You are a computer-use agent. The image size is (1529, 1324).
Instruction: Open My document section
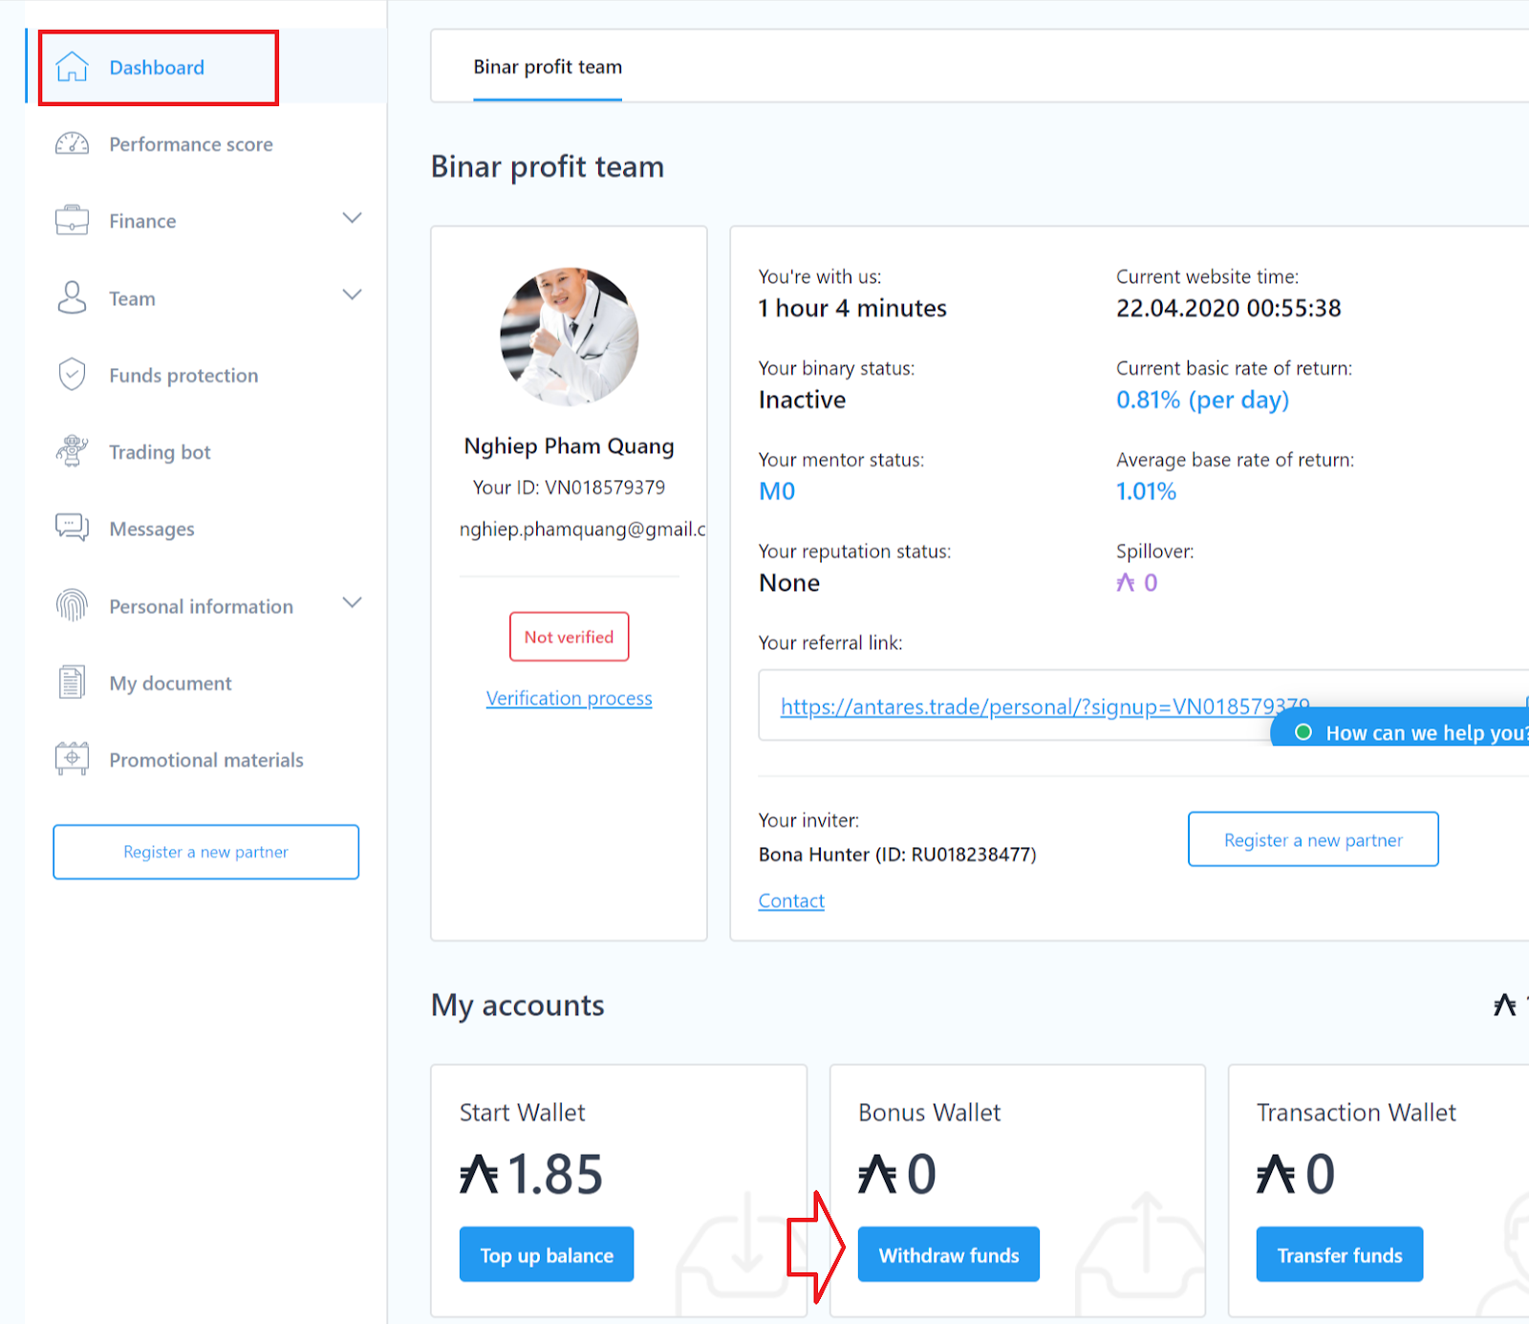pyautogui.click(x=170, y=684)
